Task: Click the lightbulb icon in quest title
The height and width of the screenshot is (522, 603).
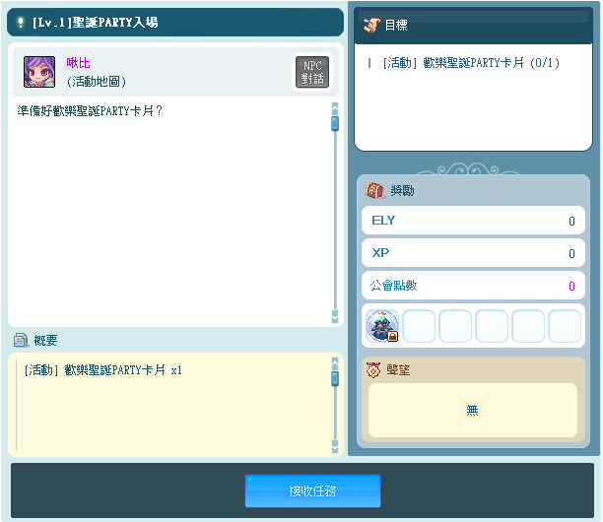Action: tap(20, 22)
